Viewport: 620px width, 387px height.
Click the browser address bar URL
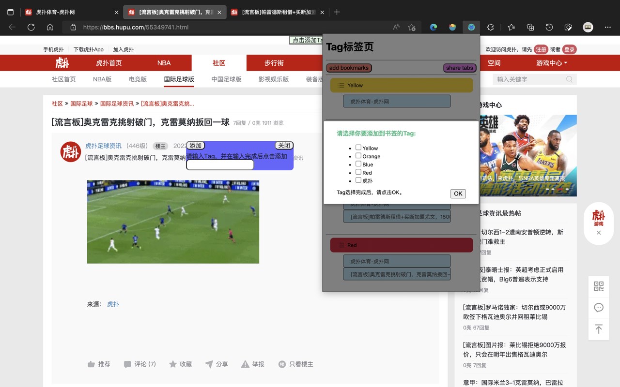[x=136, y=27]
